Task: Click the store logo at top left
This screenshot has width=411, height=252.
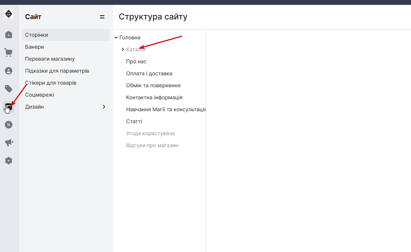Action: (9, 14)
